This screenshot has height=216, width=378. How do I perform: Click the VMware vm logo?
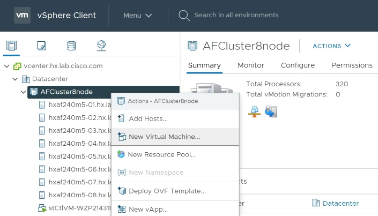click(22, 15)
